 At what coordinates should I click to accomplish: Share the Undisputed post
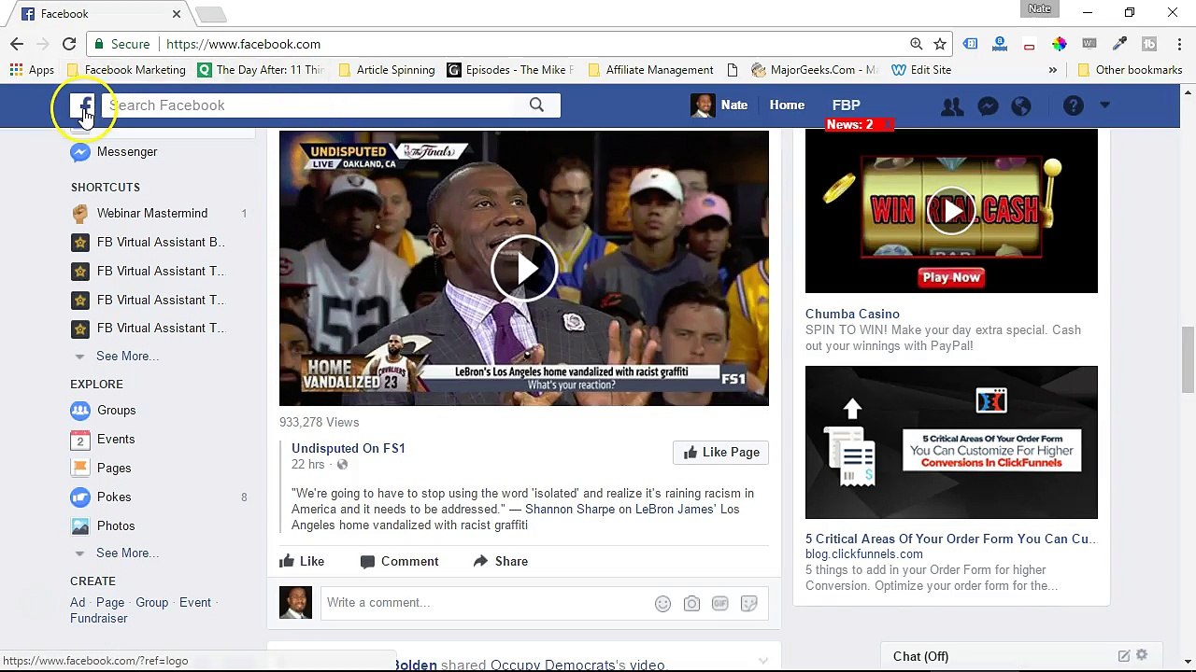[501, 562]
